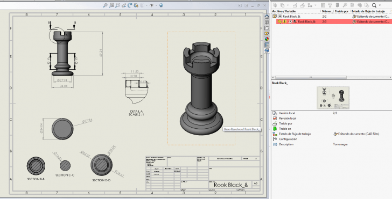
Task: Select the top Rook Black_& row 2/2
Action: (332, 16)
